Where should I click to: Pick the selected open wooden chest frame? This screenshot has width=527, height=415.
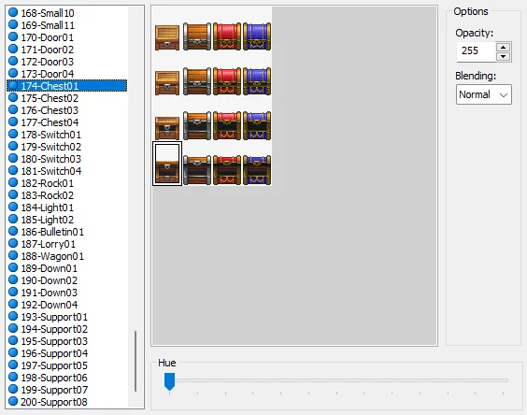click(167, 164)
